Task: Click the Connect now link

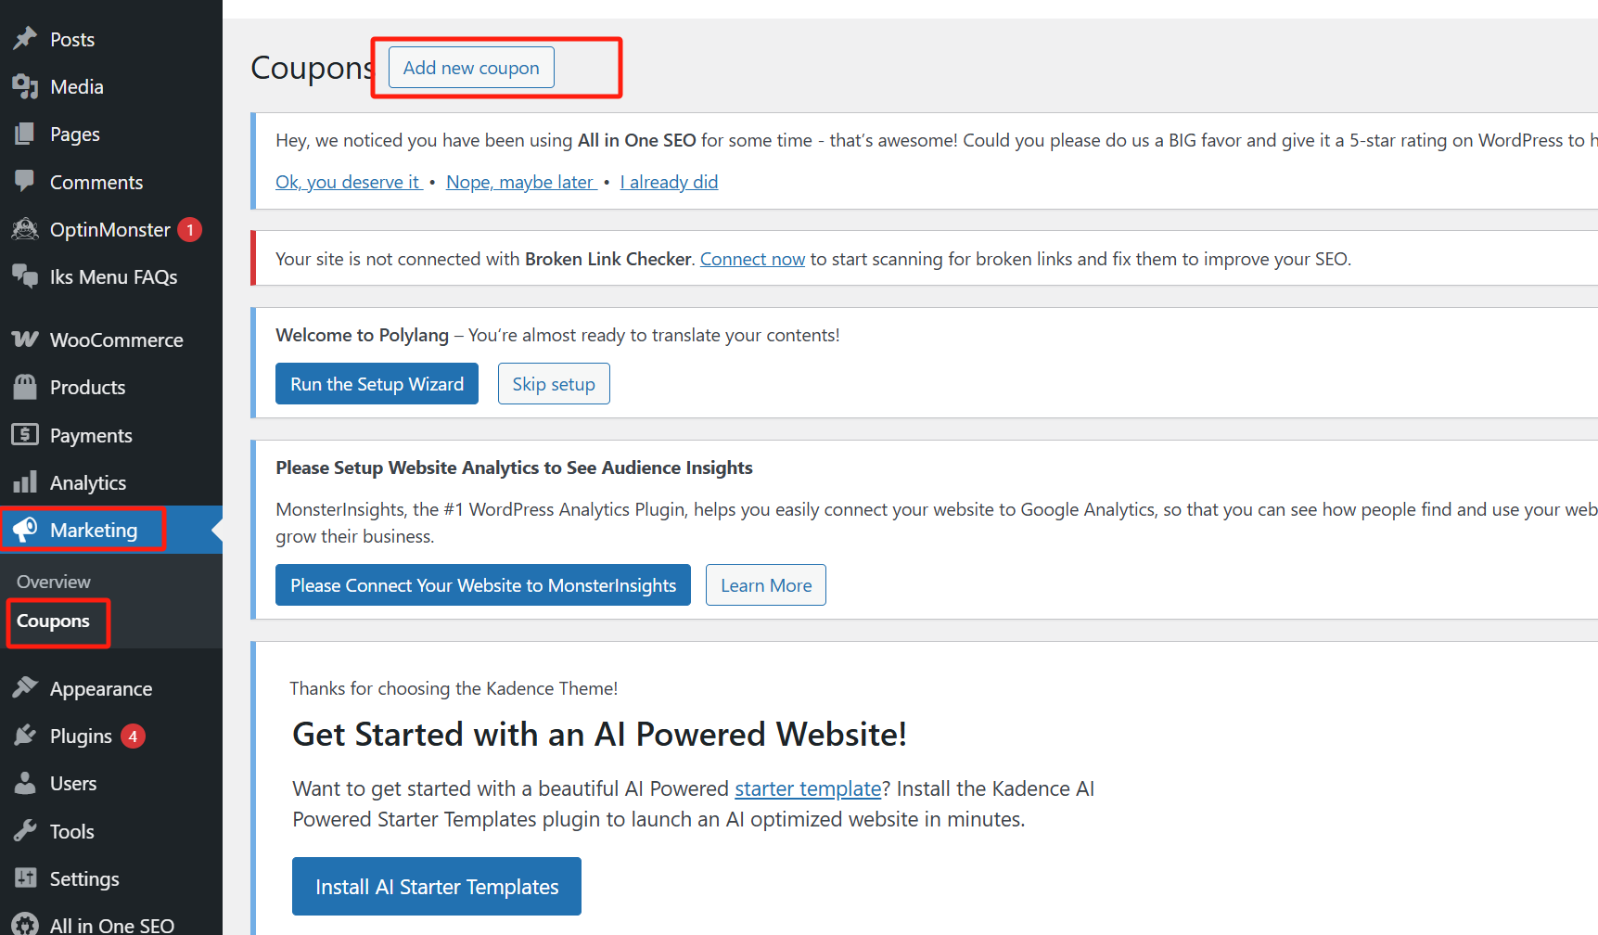Action: [x=752, y=259]
